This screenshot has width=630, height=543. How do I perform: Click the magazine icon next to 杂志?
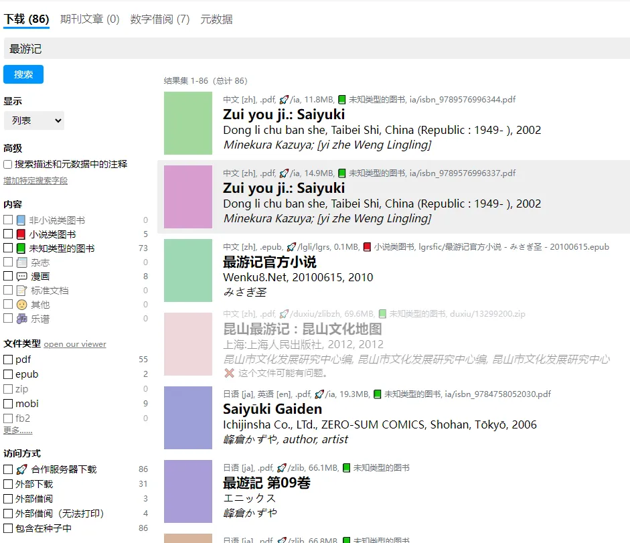coord(21,262)
